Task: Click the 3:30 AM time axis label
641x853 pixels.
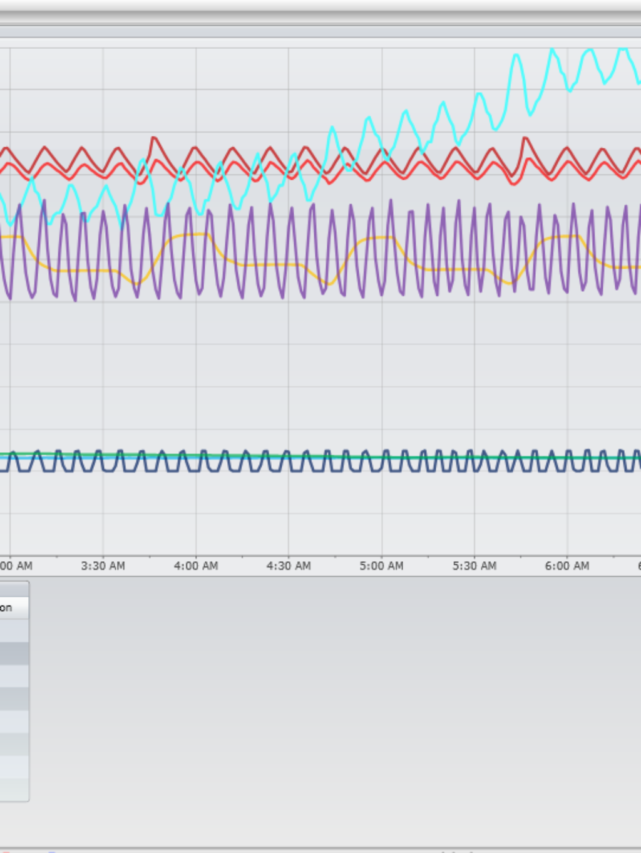Action: 103,566
